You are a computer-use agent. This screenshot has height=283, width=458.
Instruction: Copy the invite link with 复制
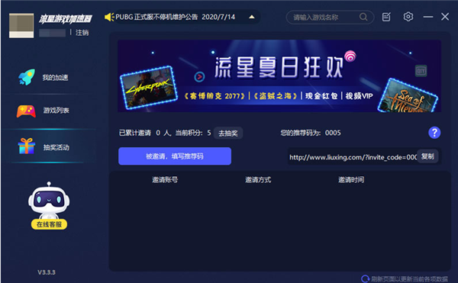[427, 156]
